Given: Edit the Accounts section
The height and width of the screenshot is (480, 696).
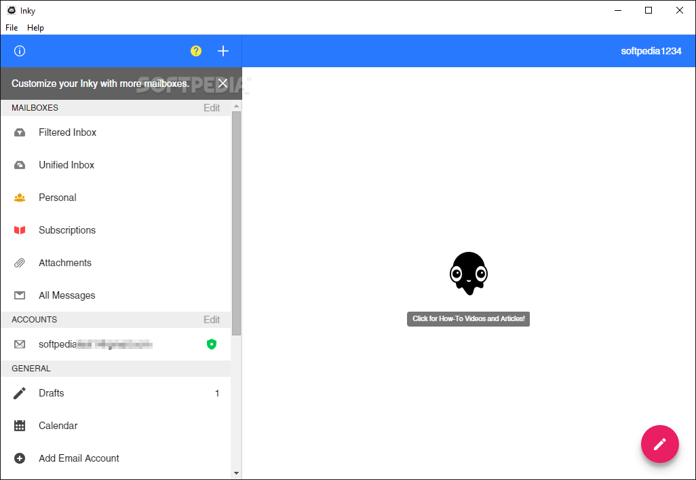Looking at the screenshot, I should [x=212, y=320].
